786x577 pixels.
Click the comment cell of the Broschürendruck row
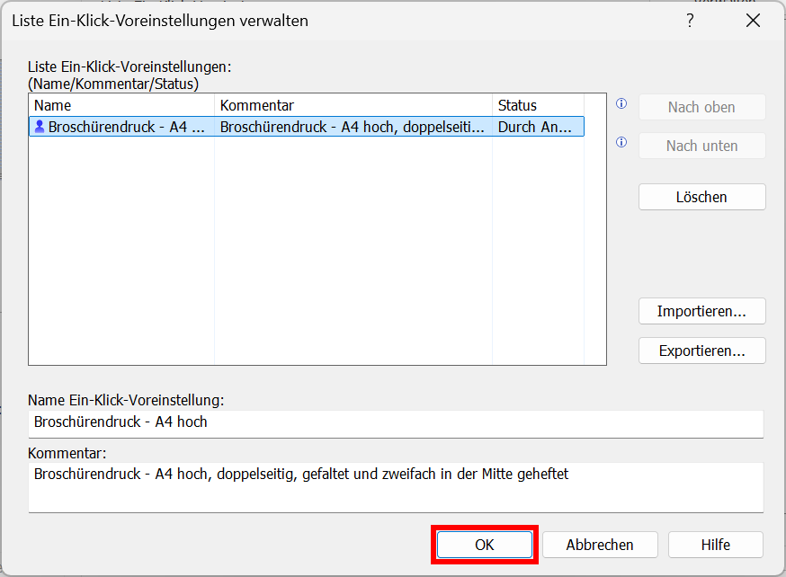tap(353, 127)
